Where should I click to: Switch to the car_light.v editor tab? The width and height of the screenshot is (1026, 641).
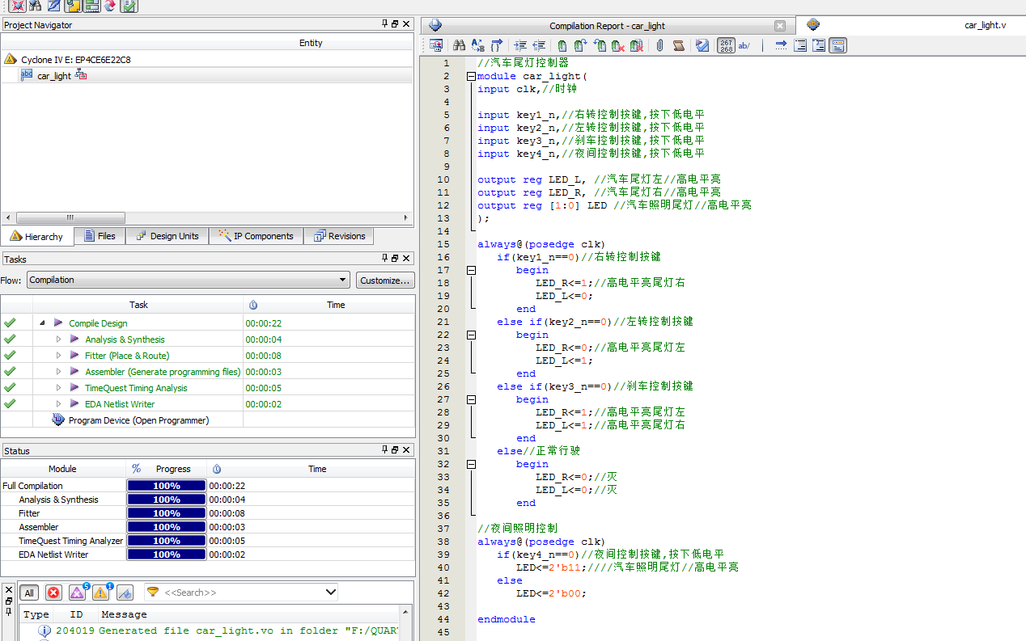(985, 25)
